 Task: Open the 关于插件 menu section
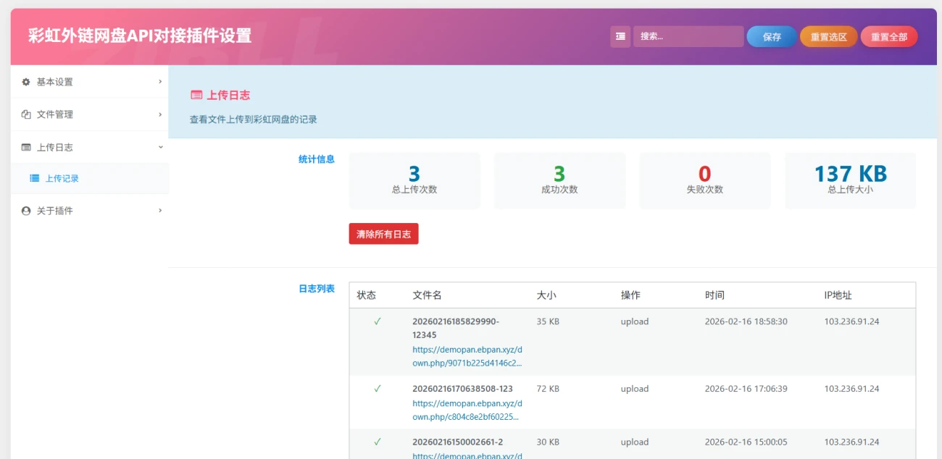pyautogui.click(x=55, y=211)
